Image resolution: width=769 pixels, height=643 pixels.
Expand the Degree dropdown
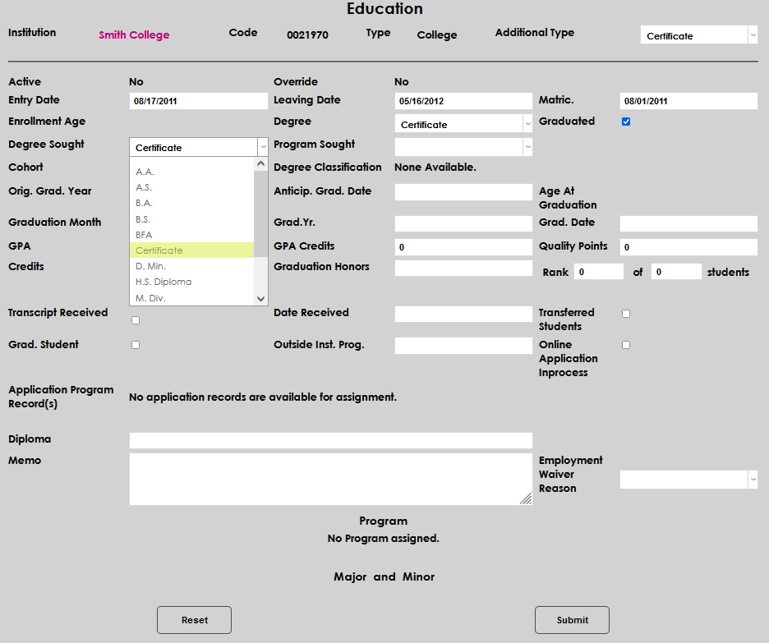point(463,124)
